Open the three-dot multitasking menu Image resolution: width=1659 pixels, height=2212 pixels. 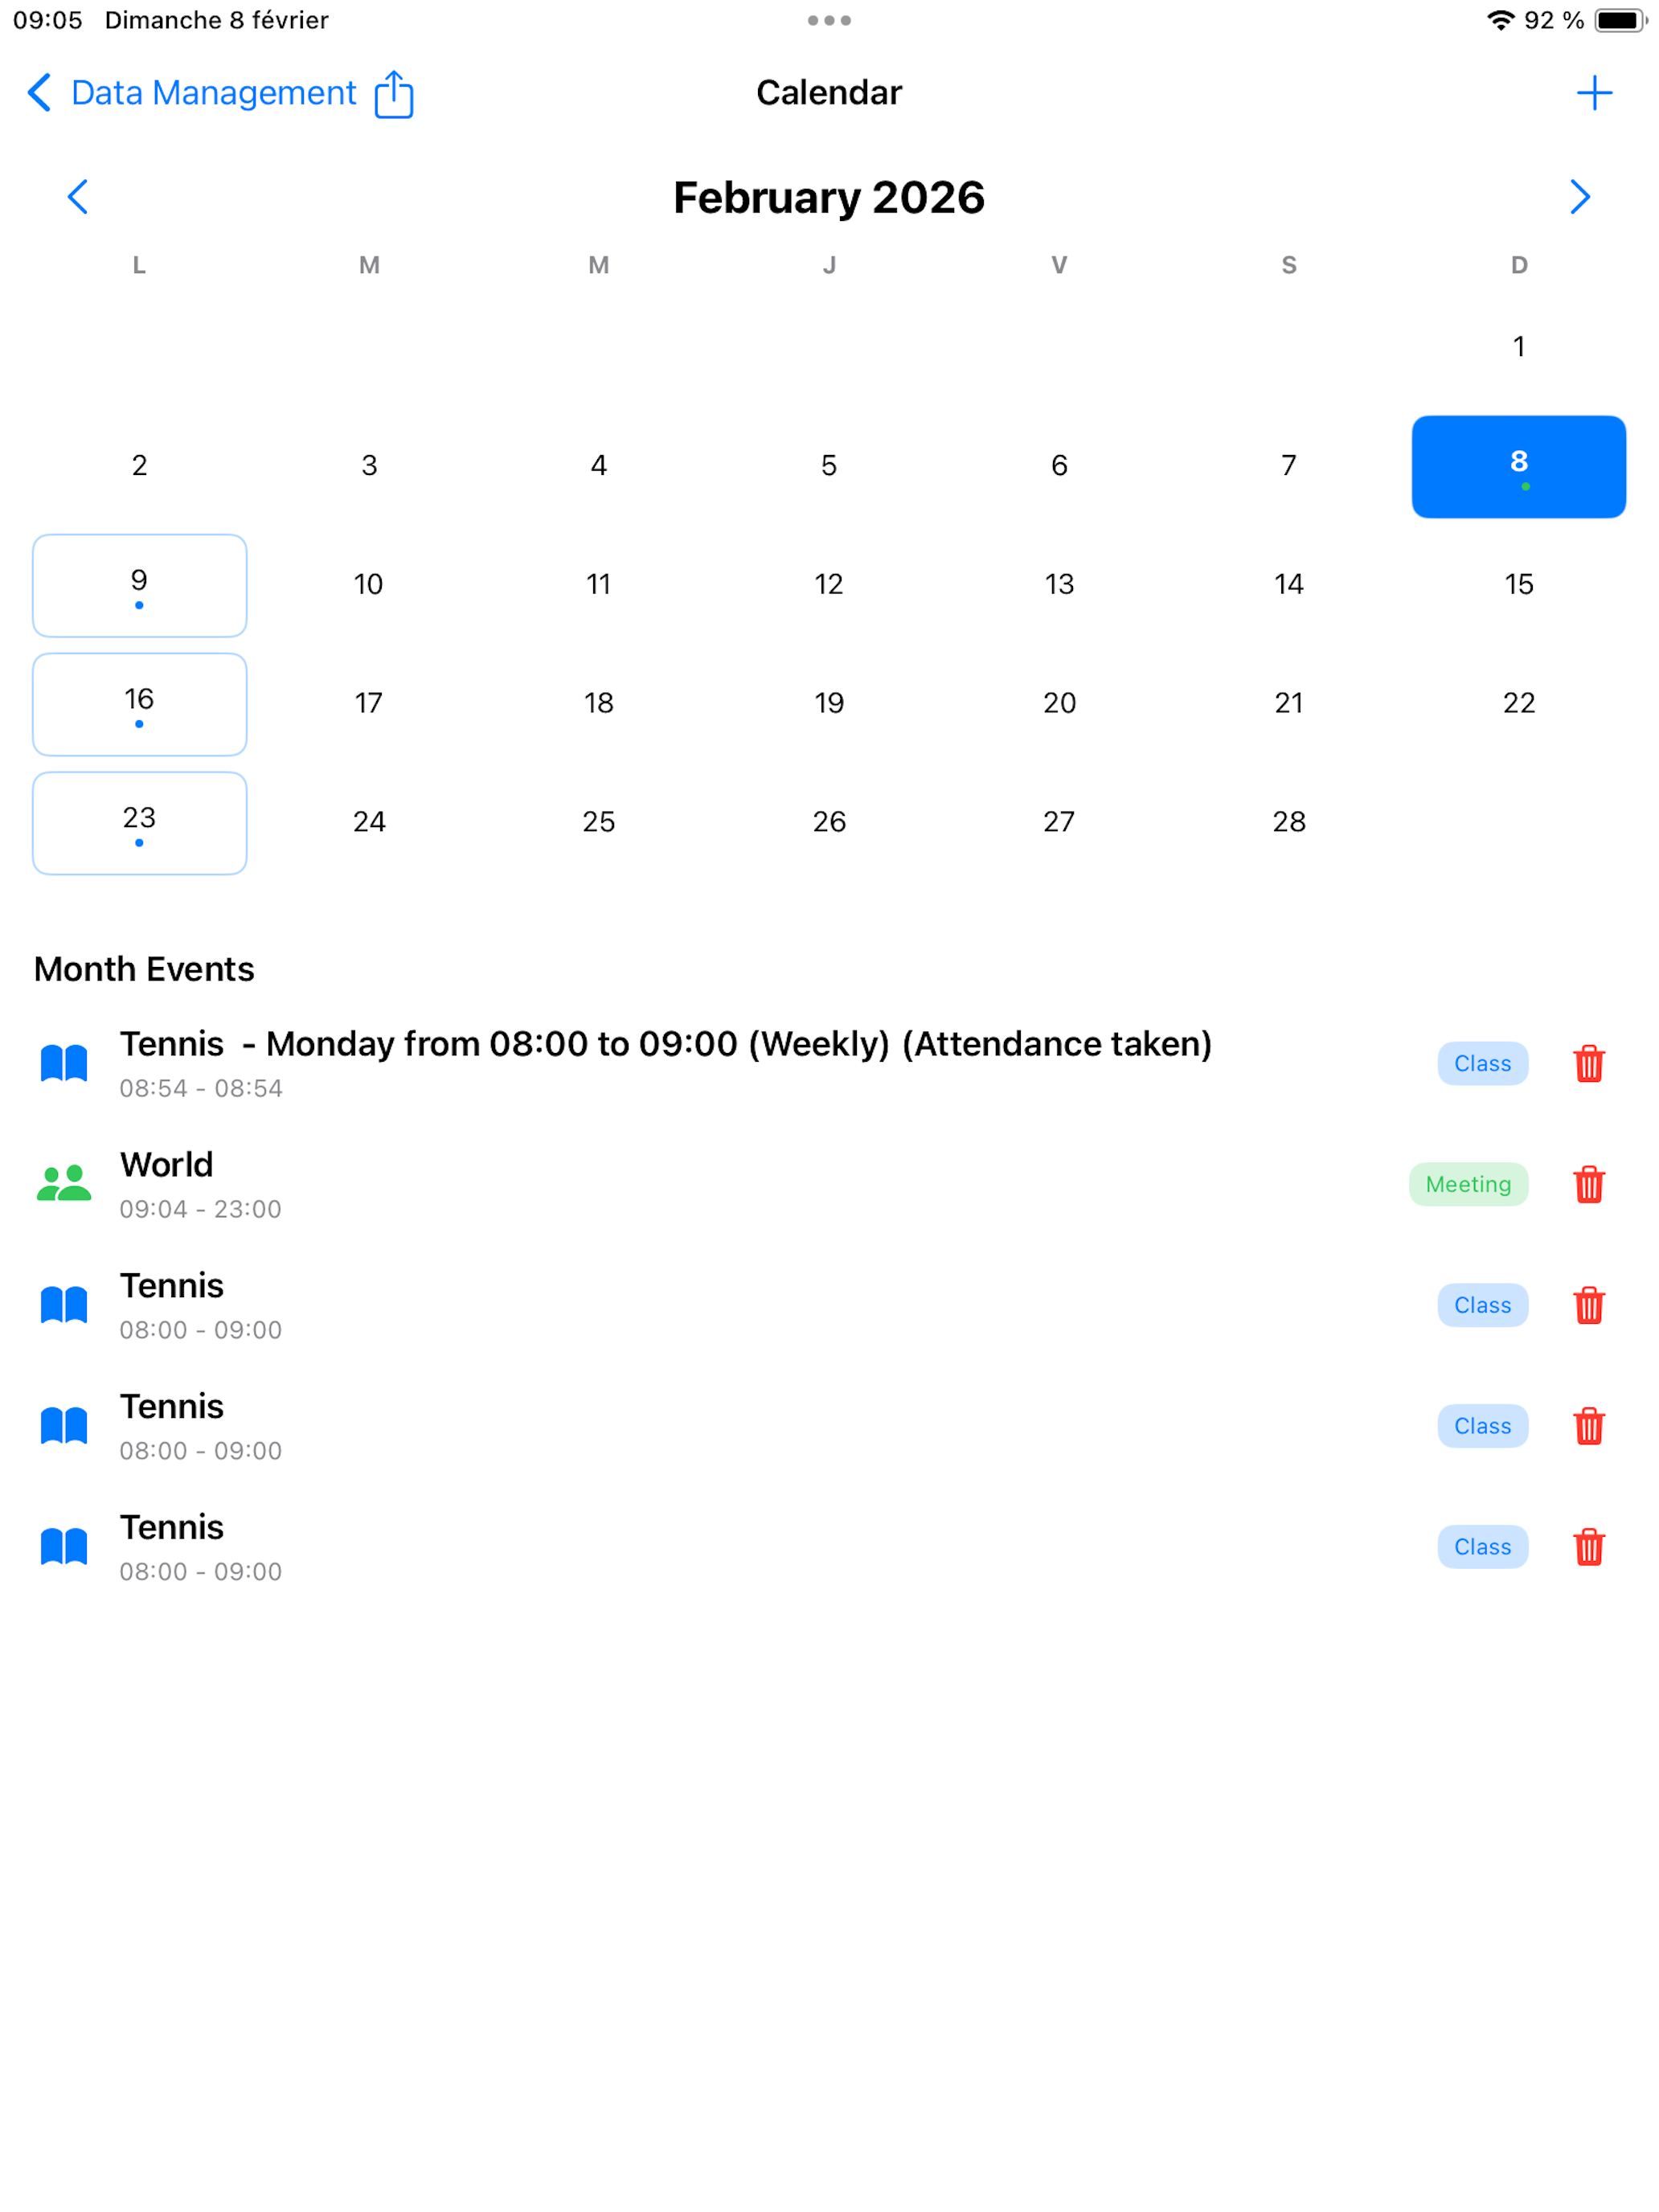(x=829, y=20)
